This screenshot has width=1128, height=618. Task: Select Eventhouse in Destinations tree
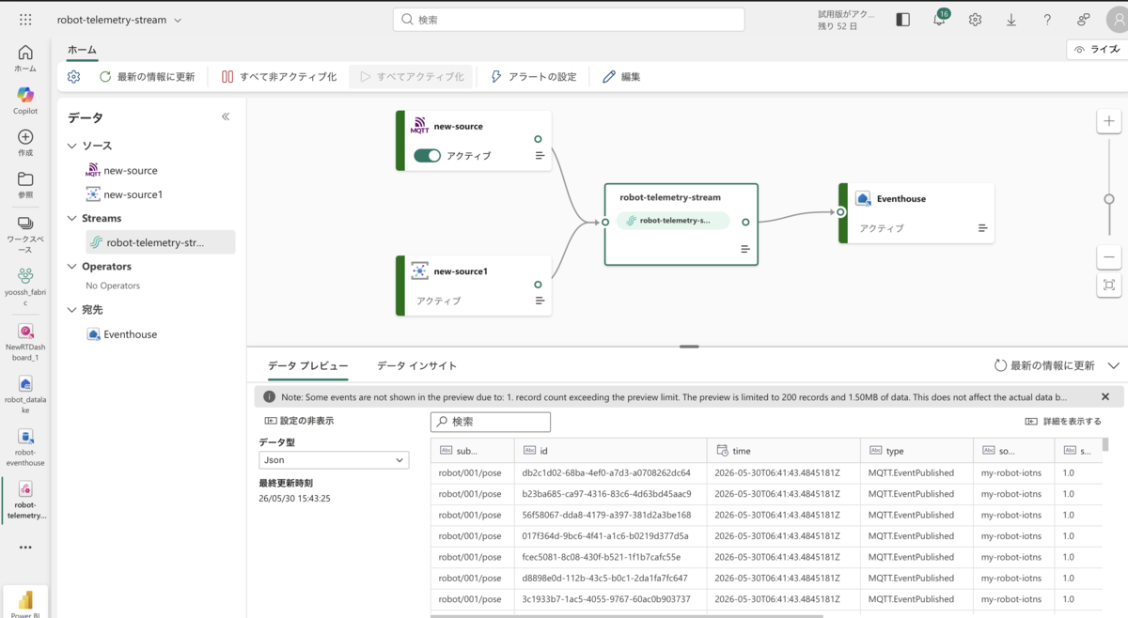pyautogui.click(x=122, y=333)
